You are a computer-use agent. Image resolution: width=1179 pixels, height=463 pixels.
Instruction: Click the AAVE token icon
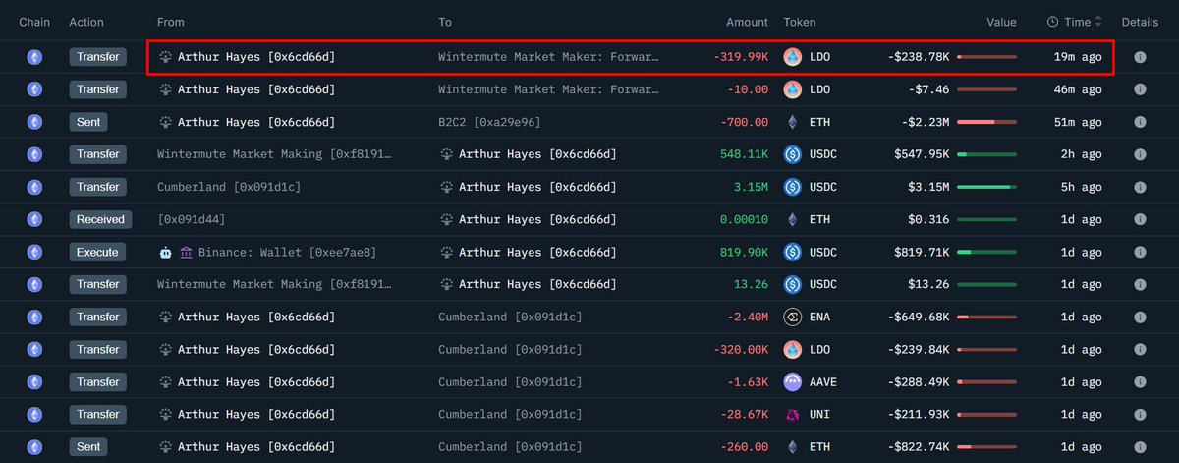(792, 381)
